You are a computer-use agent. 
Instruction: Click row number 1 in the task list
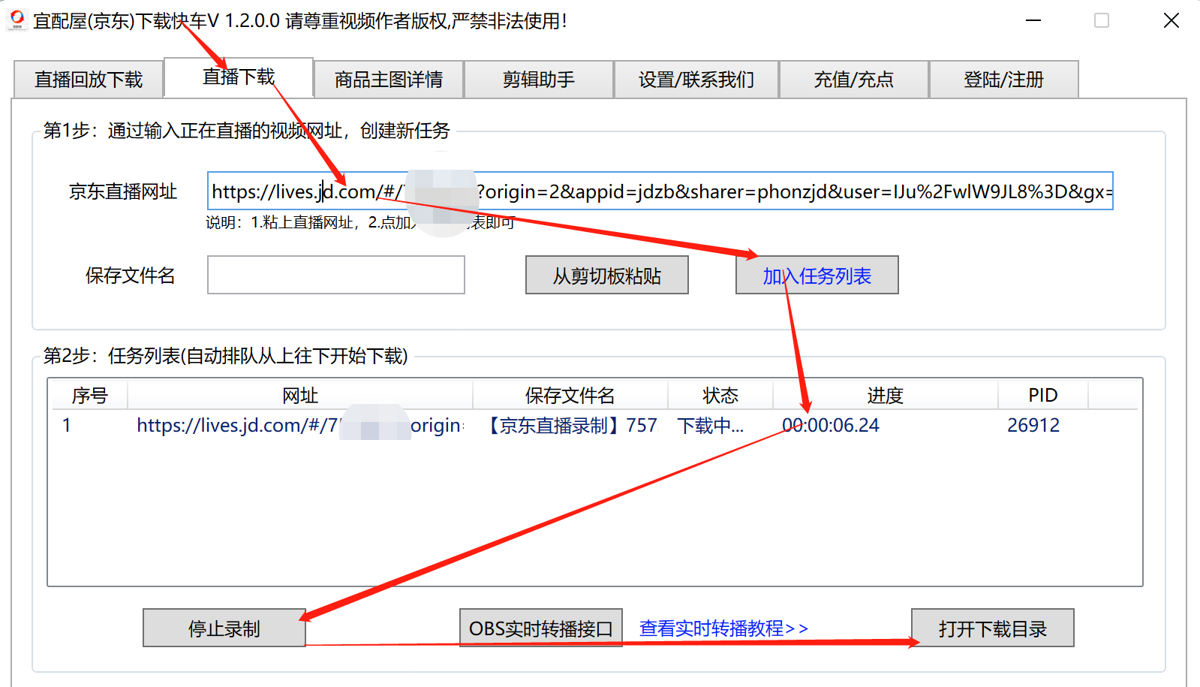tap(67, 426)
